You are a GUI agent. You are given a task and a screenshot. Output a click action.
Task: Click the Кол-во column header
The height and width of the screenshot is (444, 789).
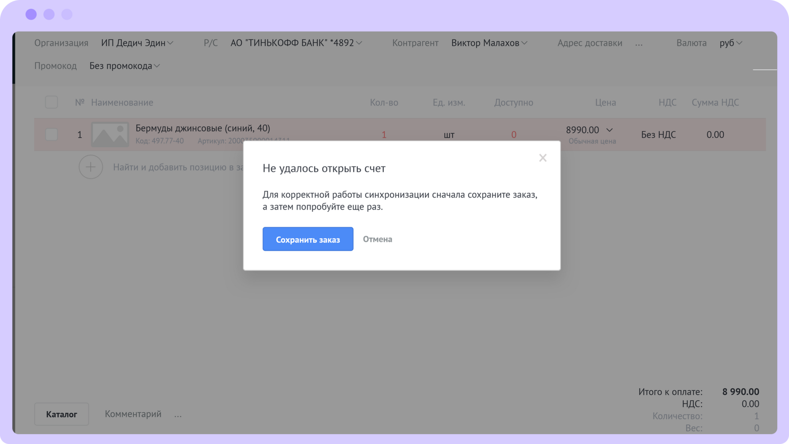384,102
